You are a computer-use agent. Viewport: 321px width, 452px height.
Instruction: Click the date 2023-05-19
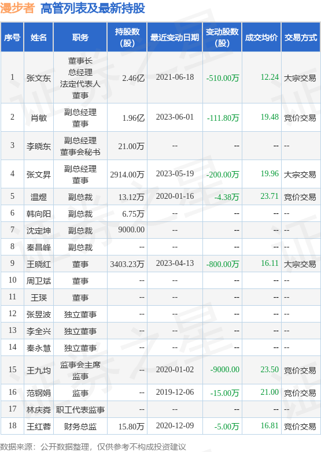click(x=175, y=173)
